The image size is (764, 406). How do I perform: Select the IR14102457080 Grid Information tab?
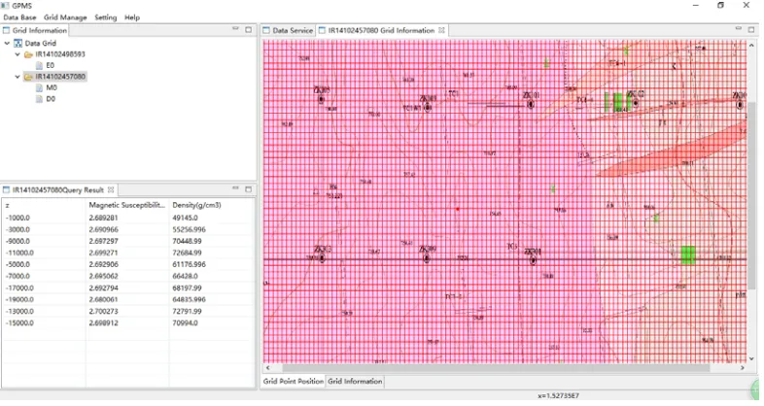[381, 30]
